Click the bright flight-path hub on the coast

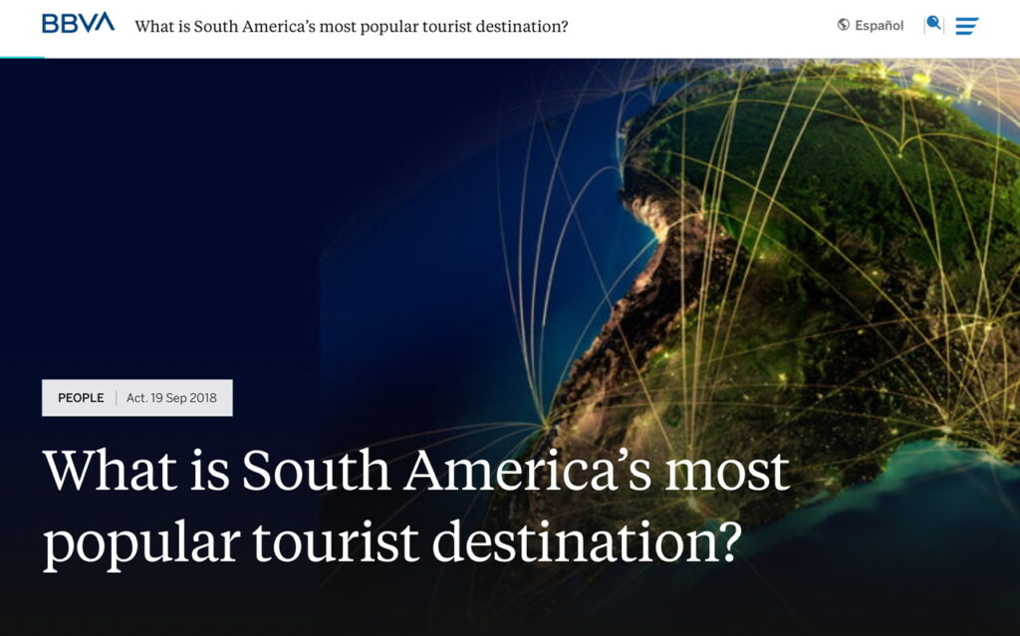pyautogui.click(x=545, y=426)
